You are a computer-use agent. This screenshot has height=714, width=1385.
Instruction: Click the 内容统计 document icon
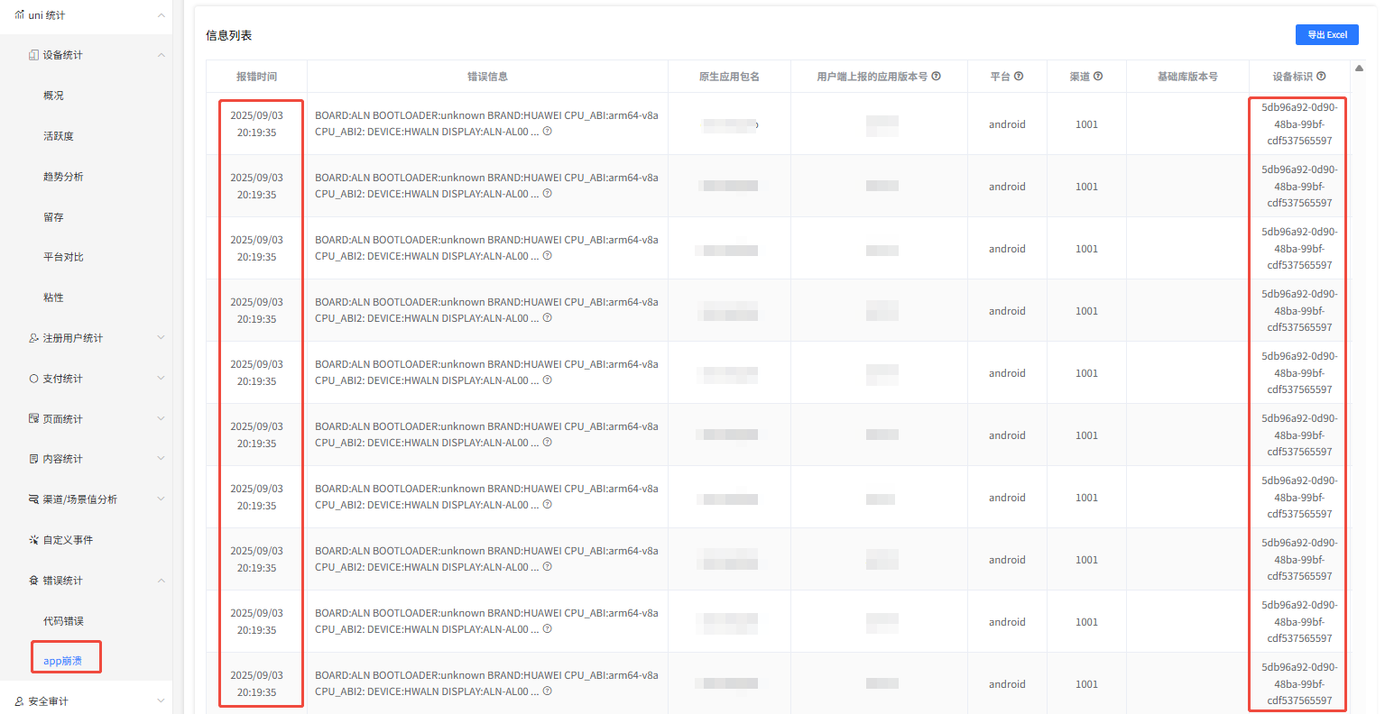tap(34, 459)
